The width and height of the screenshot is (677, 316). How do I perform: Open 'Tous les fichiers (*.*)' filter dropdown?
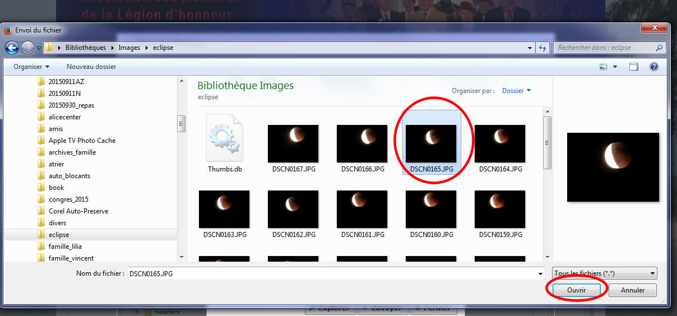click(604, 273)
